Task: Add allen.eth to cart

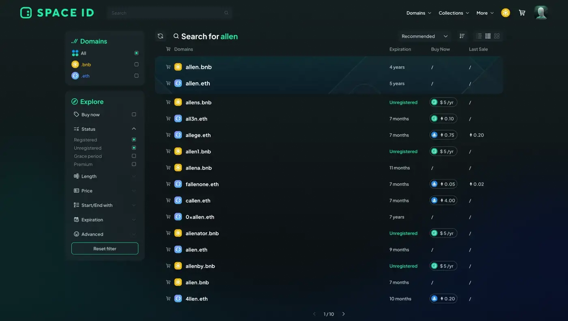Action: (168, 83)
